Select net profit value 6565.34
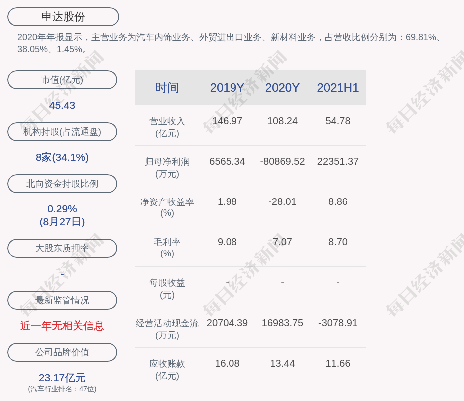The image size is (464, 401). pyautogui.click(x=227, y=161)
